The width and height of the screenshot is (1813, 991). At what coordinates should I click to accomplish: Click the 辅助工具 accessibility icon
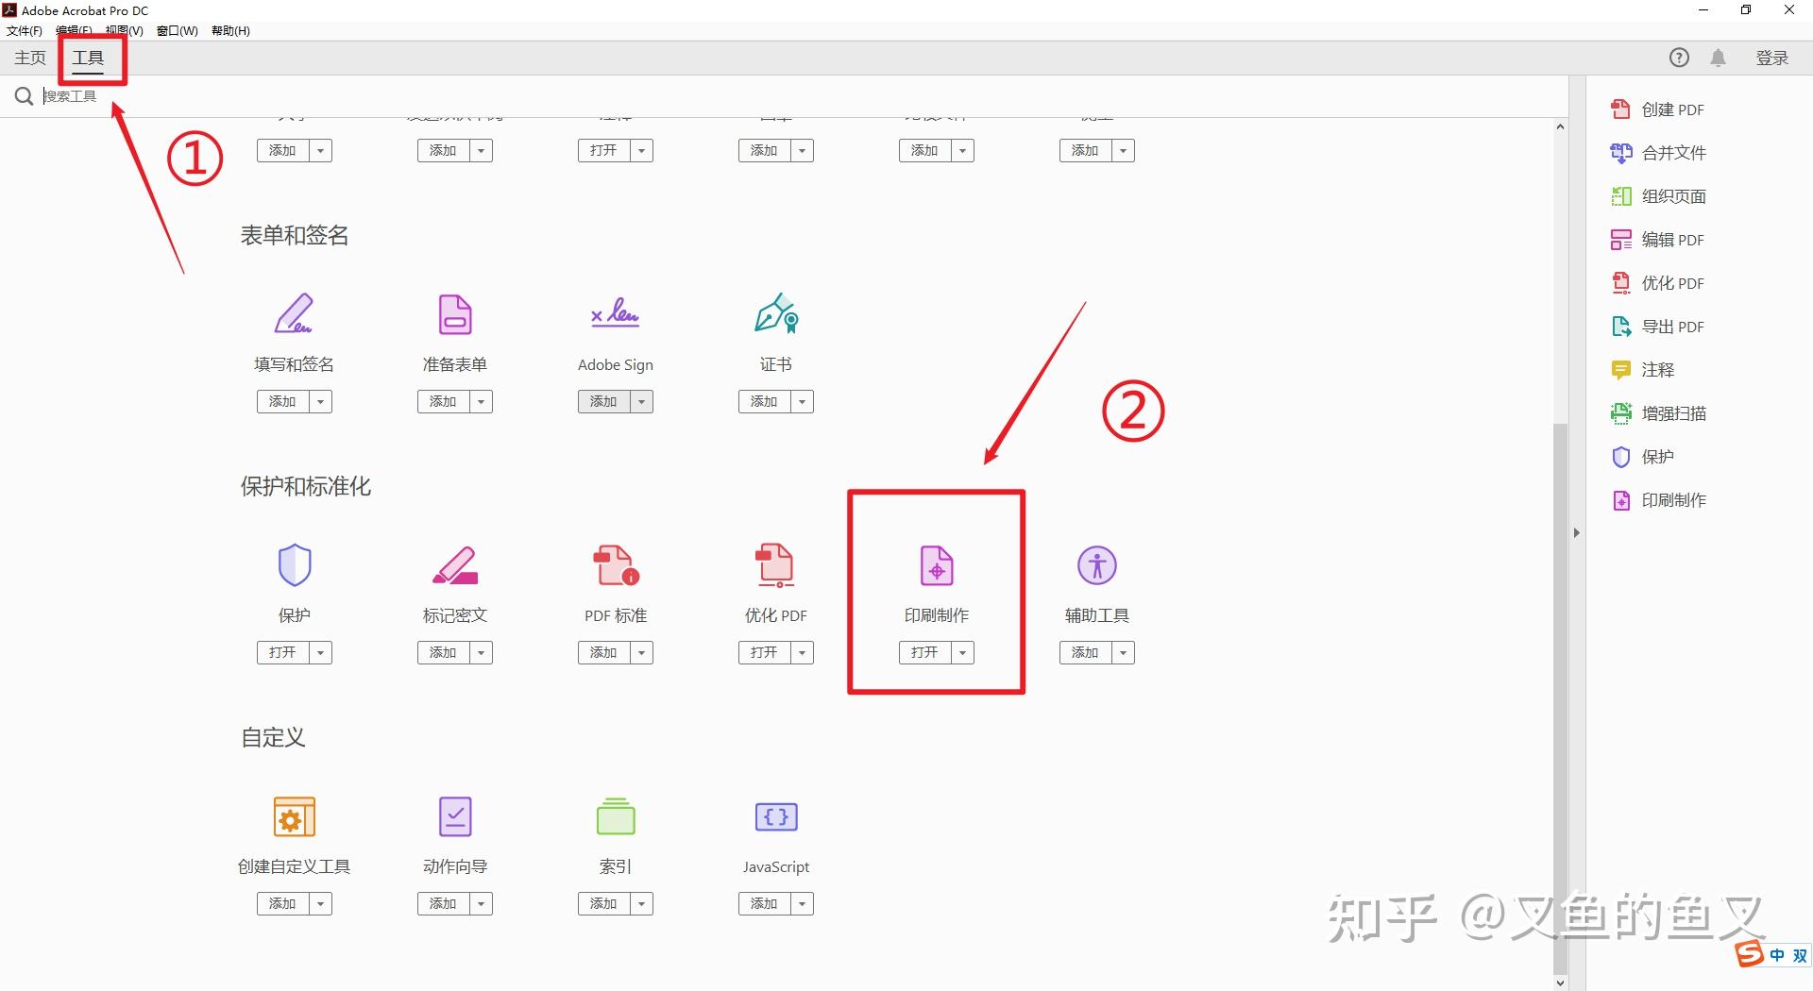point(1097,565)
